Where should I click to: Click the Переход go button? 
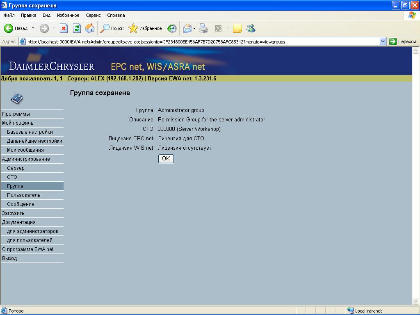point(403,41)
